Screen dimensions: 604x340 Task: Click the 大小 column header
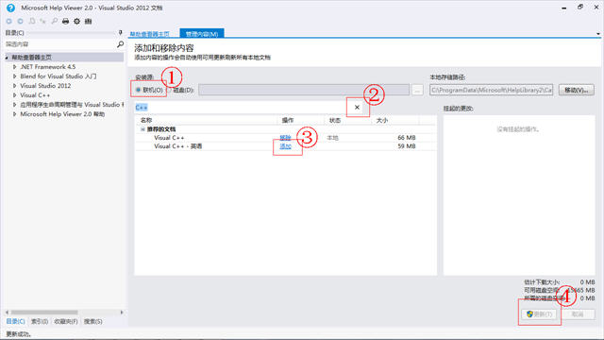395,120
